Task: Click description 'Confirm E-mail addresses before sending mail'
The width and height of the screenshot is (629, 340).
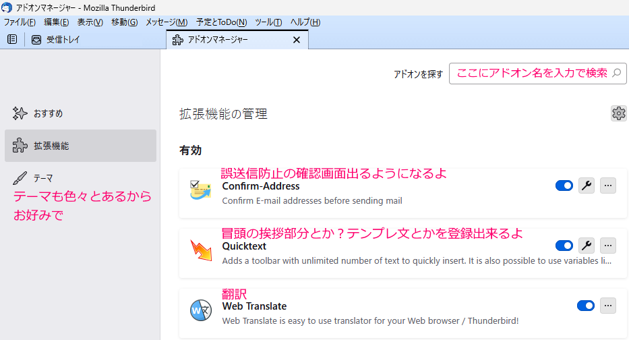Action: 312,201
